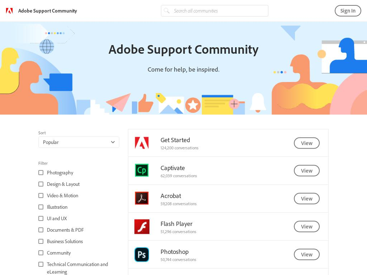367x275 pixels.
Task: Open the Photoshop Ps icon
Action: coord(142,255)
